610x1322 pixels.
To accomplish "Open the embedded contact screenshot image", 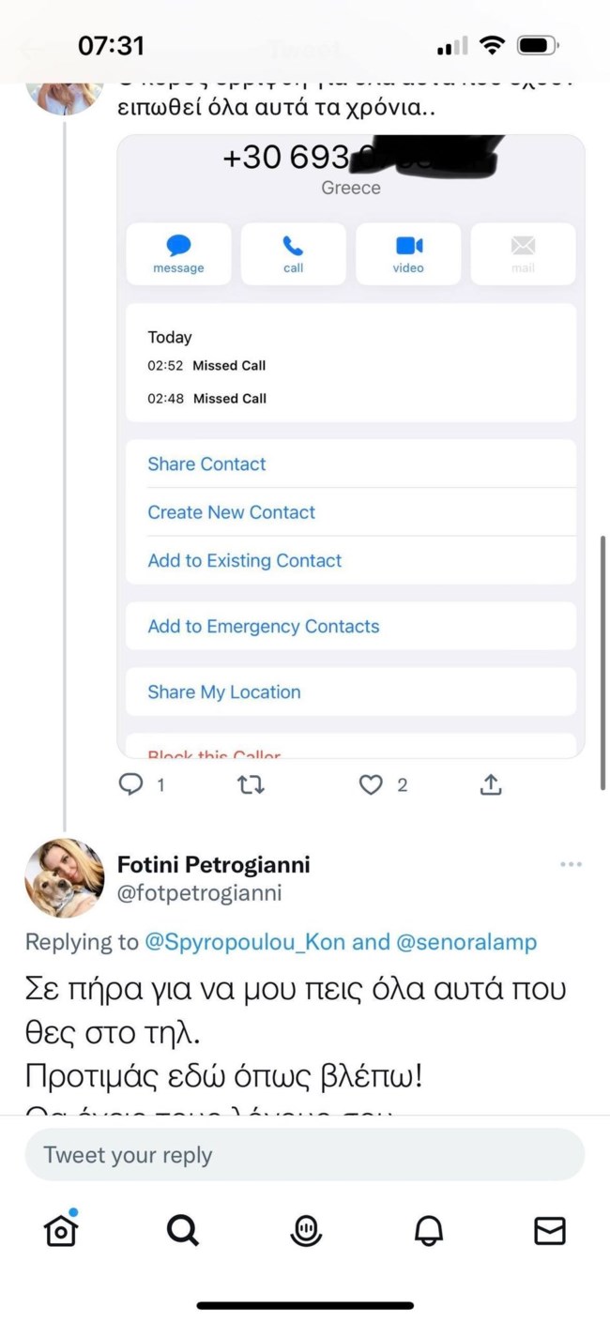I will [350, 446].
